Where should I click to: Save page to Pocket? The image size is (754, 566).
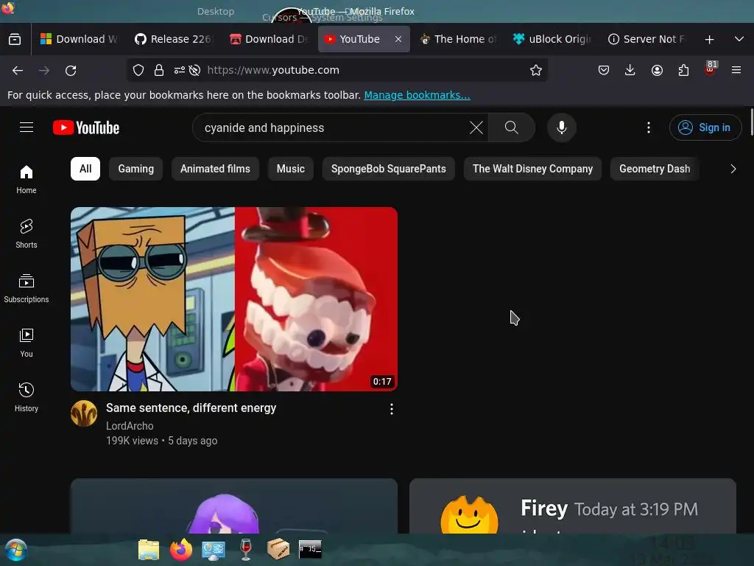point(604,70)
